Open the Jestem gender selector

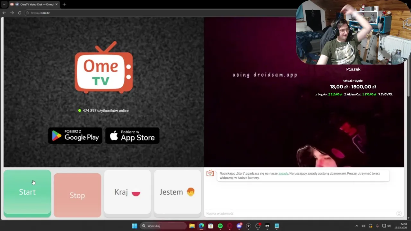(178, 192)
